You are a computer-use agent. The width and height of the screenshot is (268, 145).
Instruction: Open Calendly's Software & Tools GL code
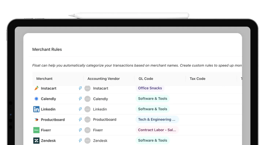click(x=152, y=99)
